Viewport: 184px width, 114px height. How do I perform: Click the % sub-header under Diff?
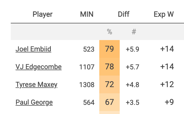point(109,32)
